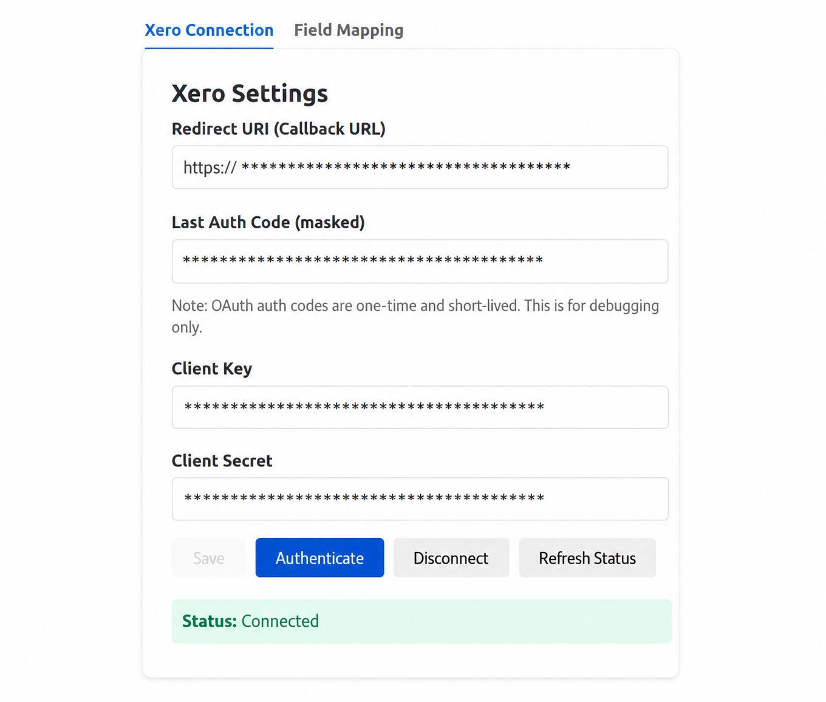The image size is (826, 702).
Task: Disconnect the Xero integration
Action: (451, 557)
